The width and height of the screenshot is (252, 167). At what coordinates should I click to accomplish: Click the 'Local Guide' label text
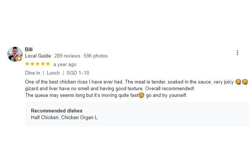tap(38, 56)
